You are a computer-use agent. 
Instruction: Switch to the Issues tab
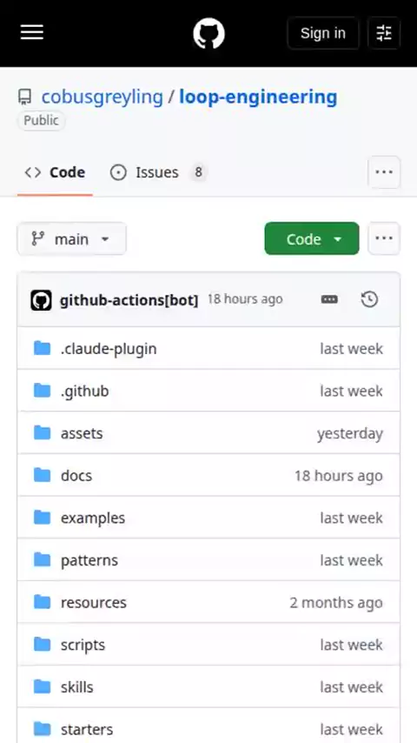159,172
